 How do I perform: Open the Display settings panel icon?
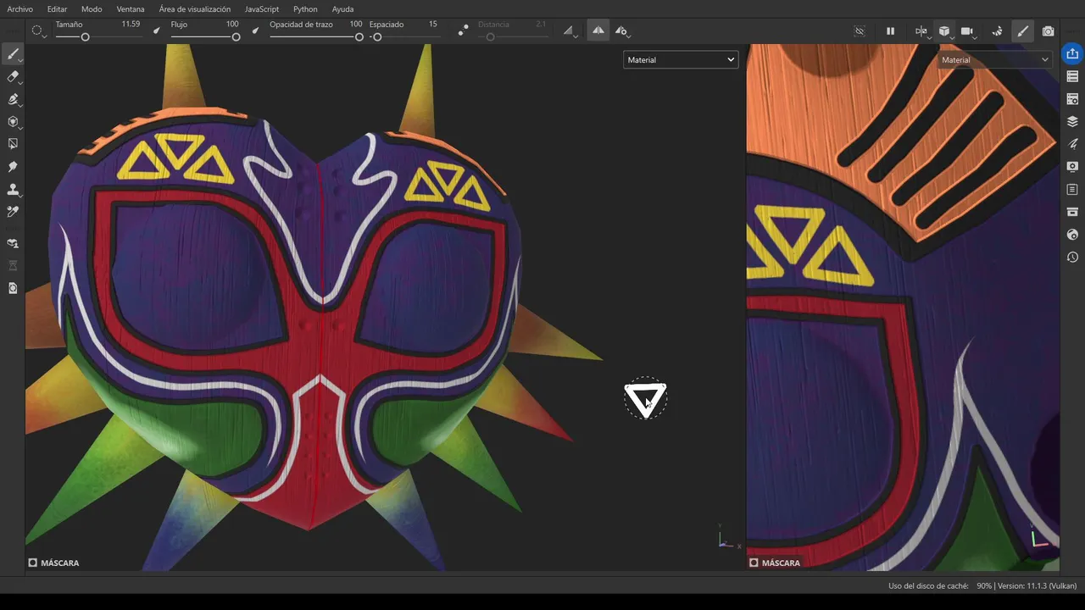click(1072, 166)
